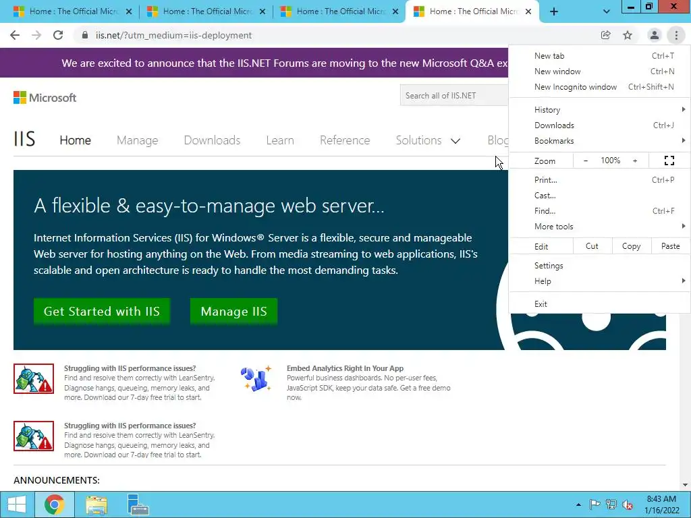This screenshot has height=518, width=691.
Task: Click Copy in the Edit row
Action: coord(631,246)
